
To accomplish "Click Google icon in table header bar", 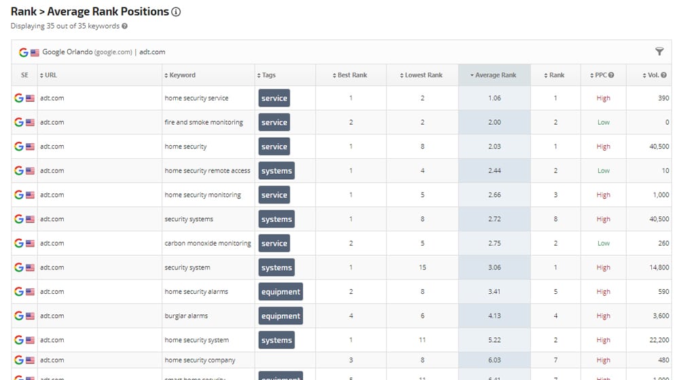I will (x=23, y=52).
